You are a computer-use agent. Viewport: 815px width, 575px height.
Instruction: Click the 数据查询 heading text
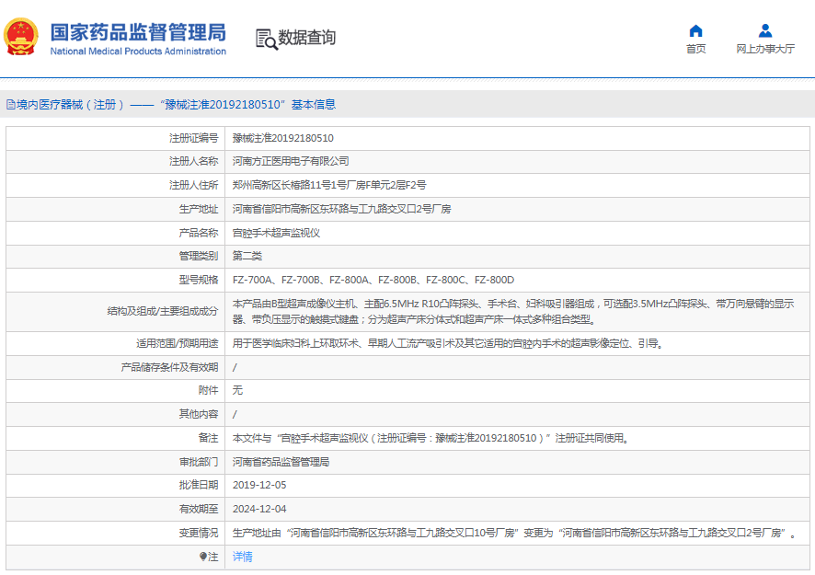[307, 39]
